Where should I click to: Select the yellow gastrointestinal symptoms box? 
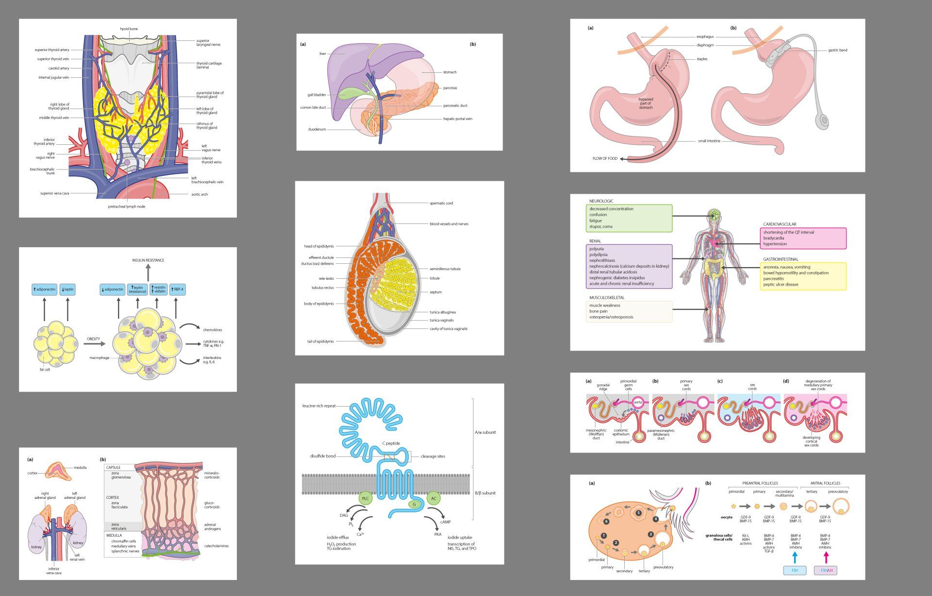click(x=803, y=276)
